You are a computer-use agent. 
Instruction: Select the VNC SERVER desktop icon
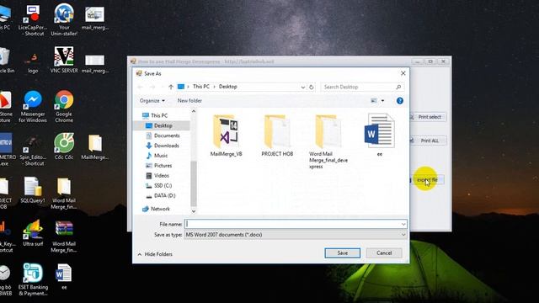tap(64, 60)
